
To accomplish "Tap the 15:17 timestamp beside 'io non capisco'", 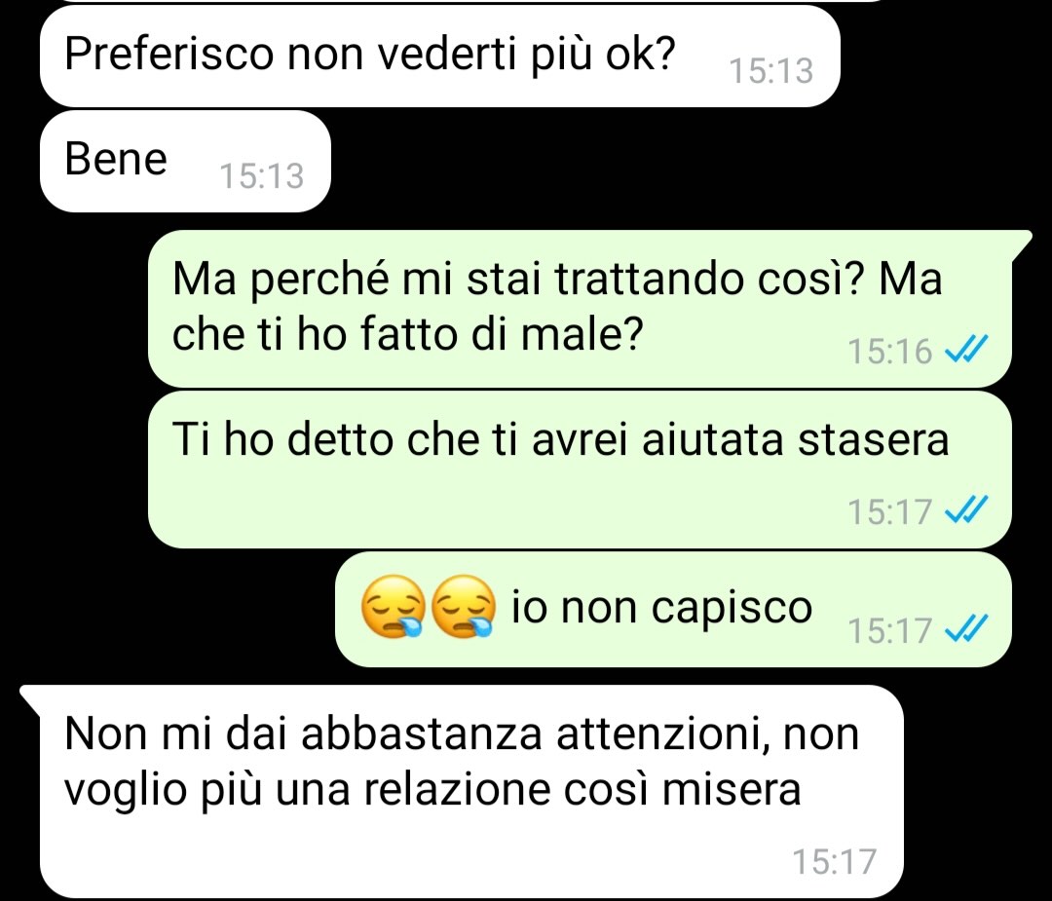I will (889, 630).
